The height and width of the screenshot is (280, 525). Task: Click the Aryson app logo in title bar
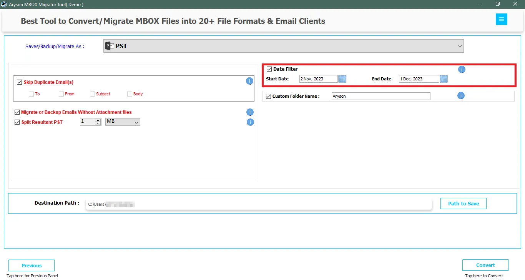click(4, 4)
